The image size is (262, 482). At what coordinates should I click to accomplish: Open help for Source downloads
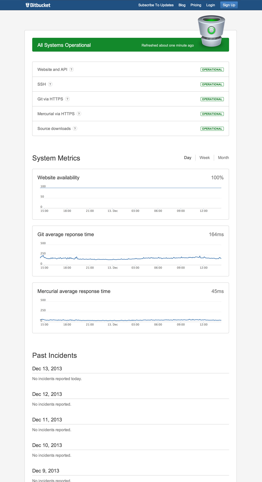(75, 128)
